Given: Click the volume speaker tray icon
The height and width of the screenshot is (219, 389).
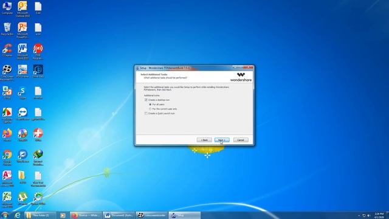Looking at the screenshot, I should 369,215.
